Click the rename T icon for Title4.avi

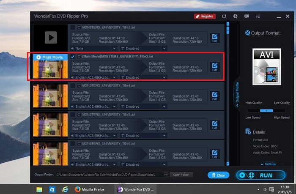pos(79,86)
